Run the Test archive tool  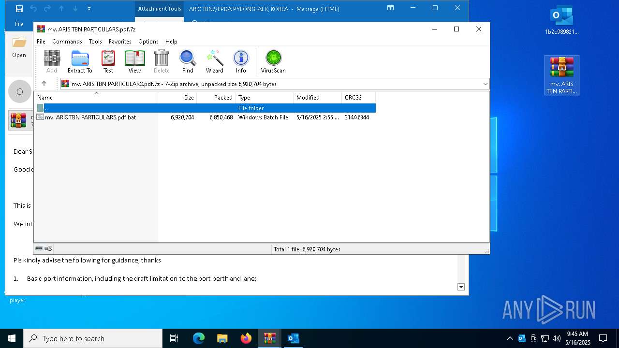108,61
